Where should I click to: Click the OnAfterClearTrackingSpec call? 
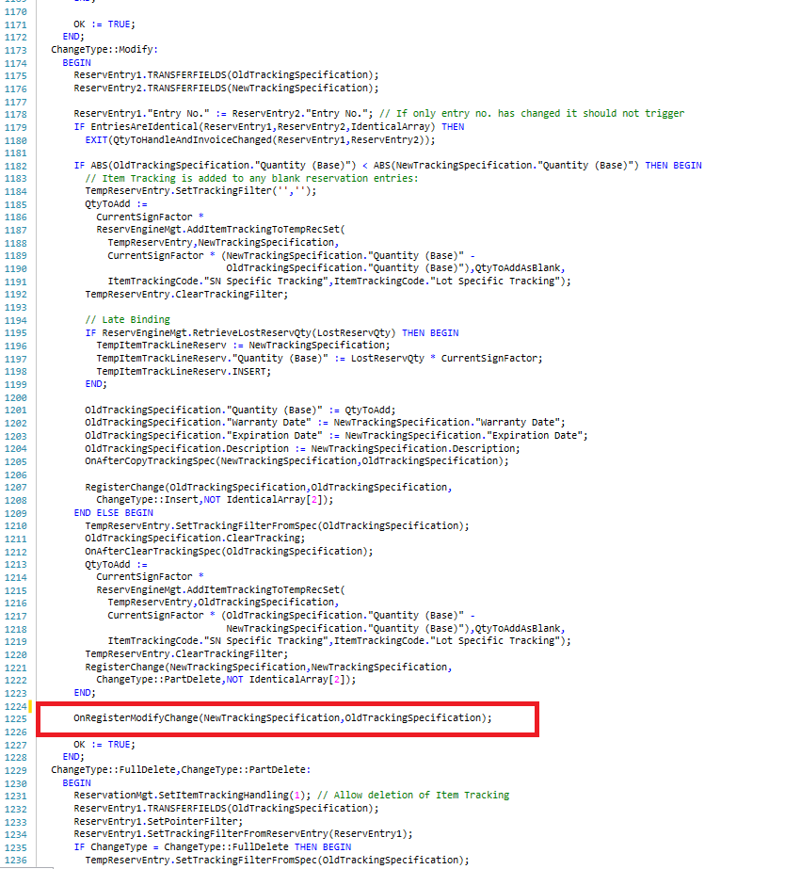[229, 552]
